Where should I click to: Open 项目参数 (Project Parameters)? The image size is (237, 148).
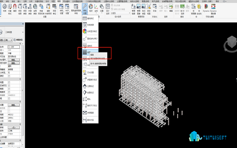(25, 9)
